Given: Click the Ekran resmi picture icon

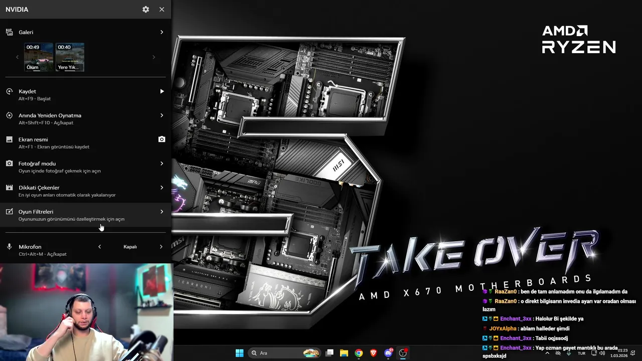Looking at the screenshot, I should pos(9,139).
